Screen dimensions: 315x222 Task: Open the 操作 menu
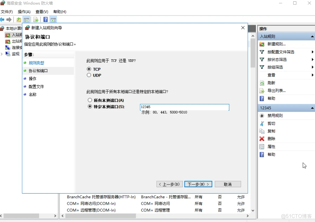point(23,12)
